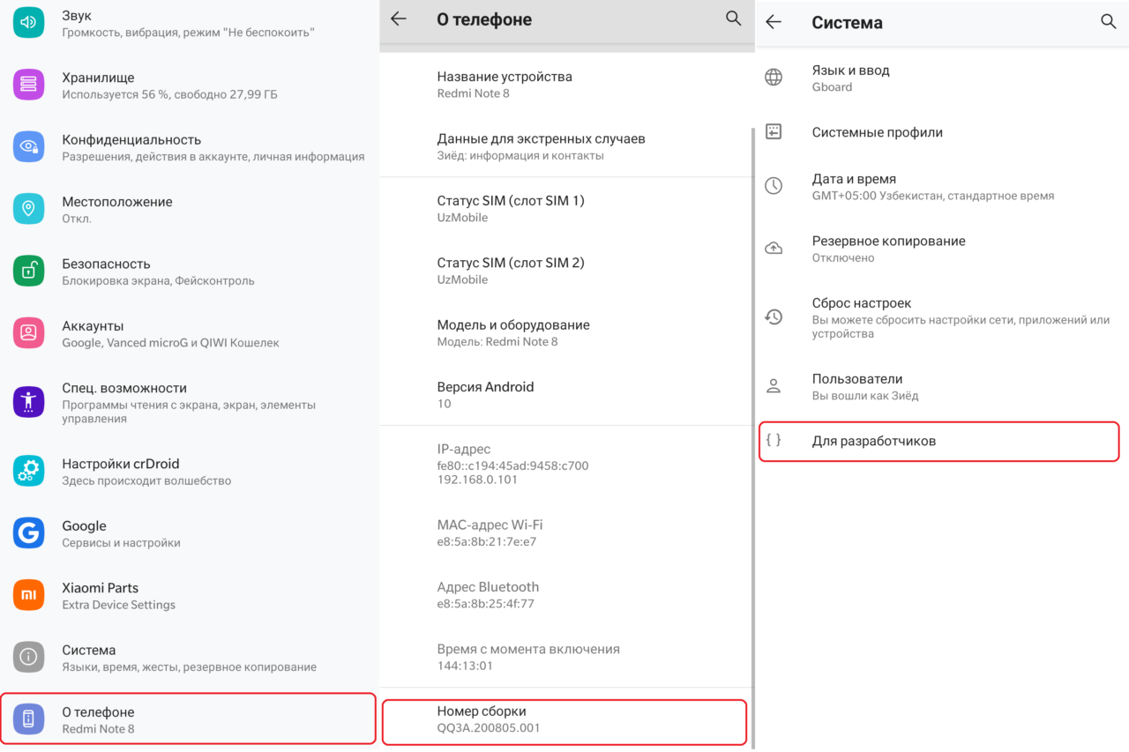Open Системные профили
This screenshot has width=1129, height=752.
[x=942, y=131]
